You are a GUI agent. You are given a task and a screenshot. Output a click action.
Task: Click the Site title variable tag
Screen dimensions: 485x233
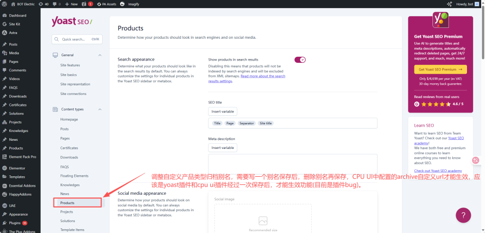coord(266,123)
